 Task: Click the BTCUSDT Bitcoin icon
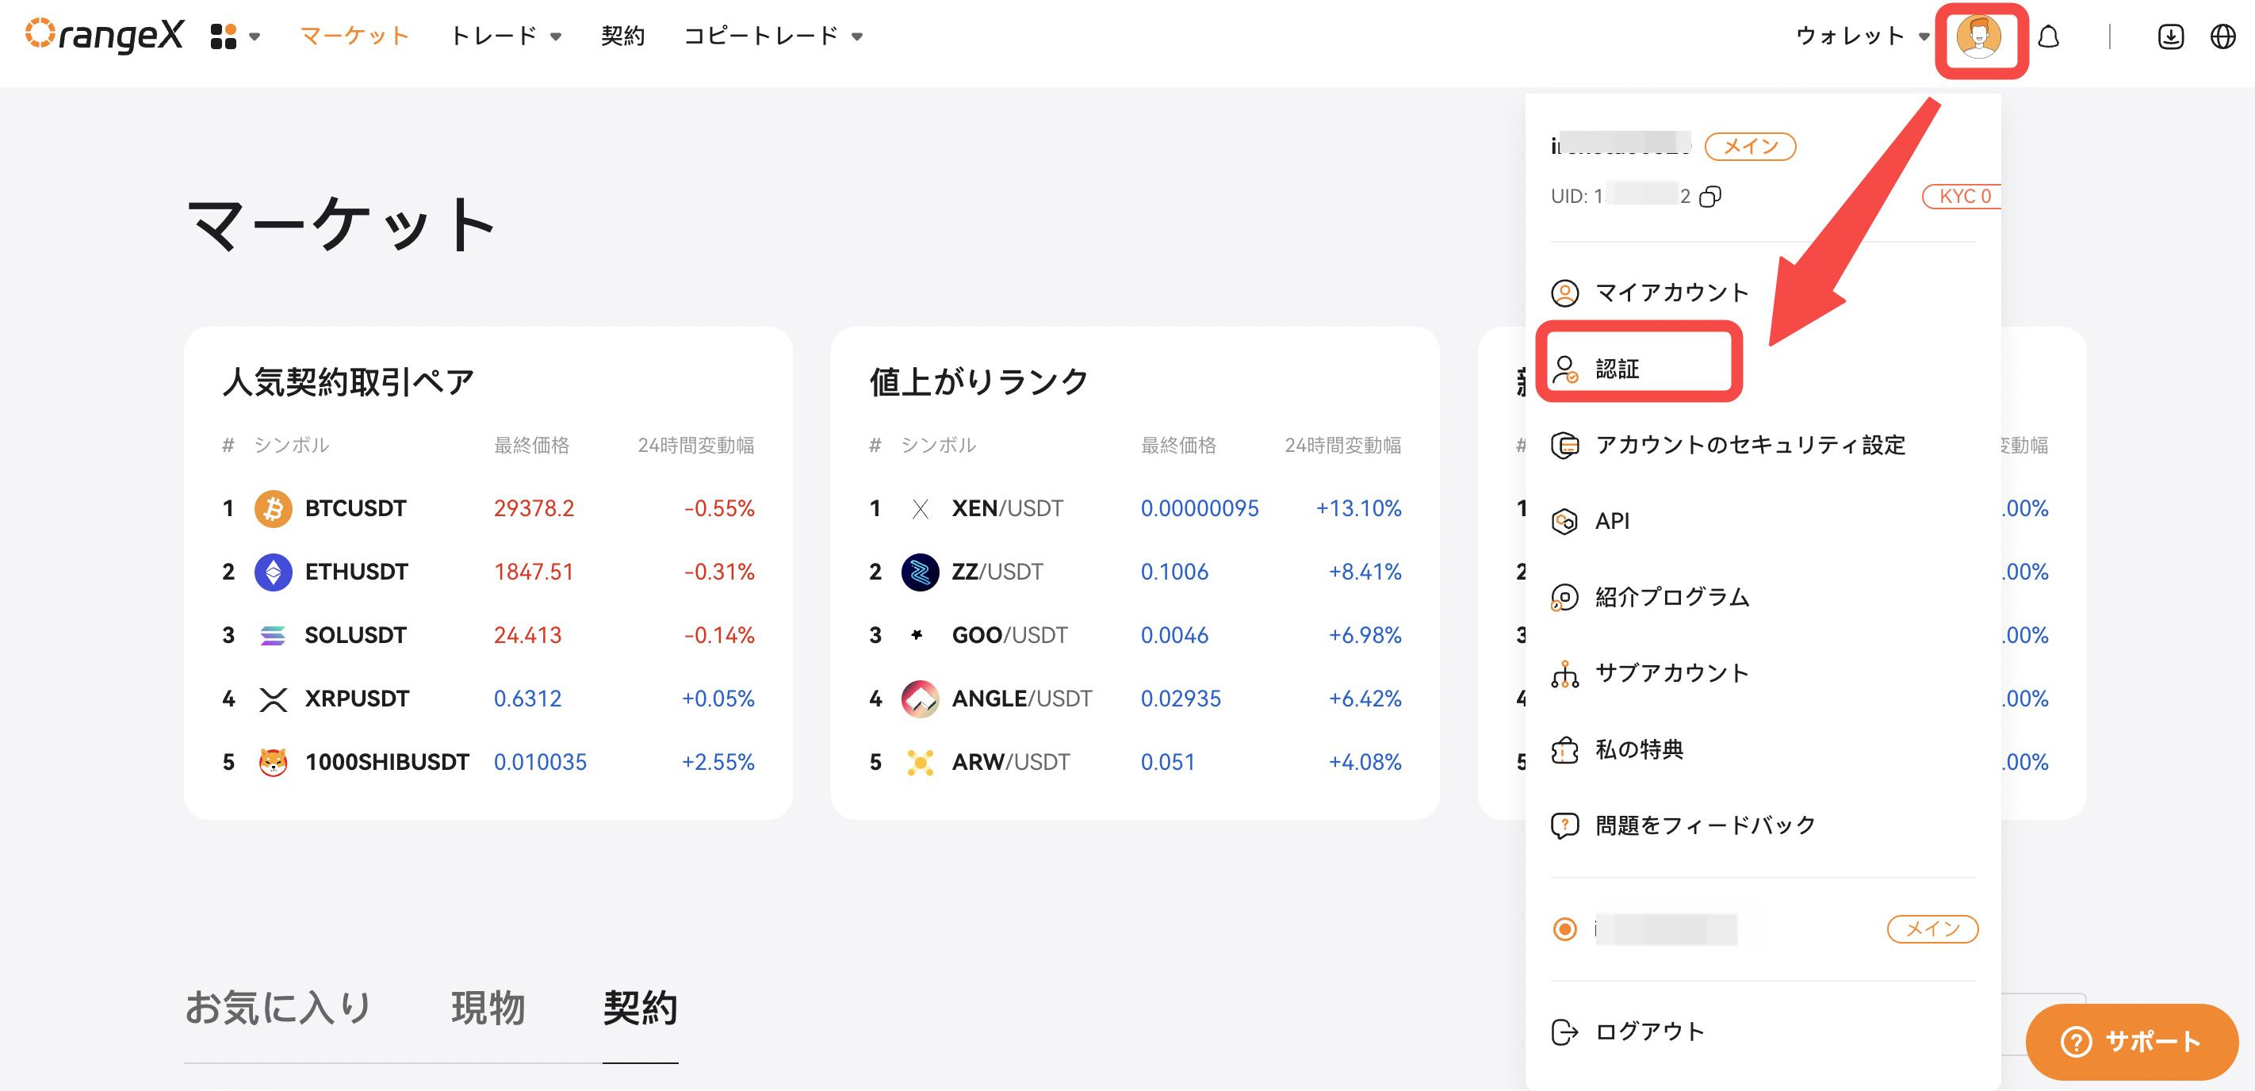coord(273,509)
